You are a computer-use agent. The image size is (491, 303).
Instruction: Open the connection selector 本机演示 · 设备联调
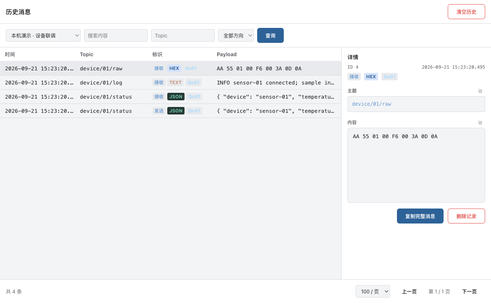pos(43,35)
